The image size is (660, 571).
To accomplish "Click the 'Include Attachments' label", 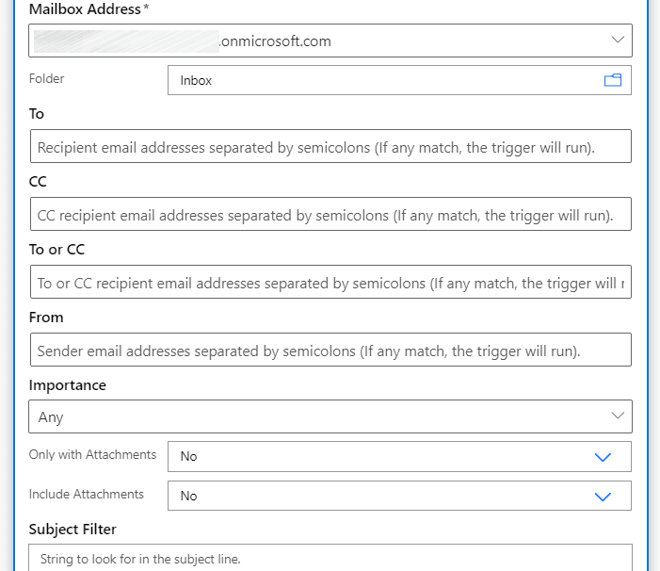I will [87, 494].
